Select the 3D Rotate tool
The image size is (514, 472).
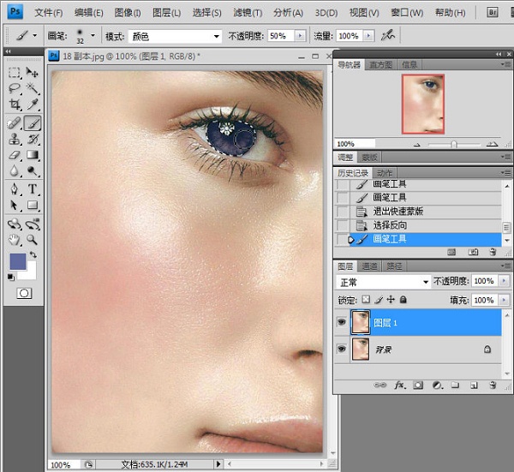coord(14,224)
